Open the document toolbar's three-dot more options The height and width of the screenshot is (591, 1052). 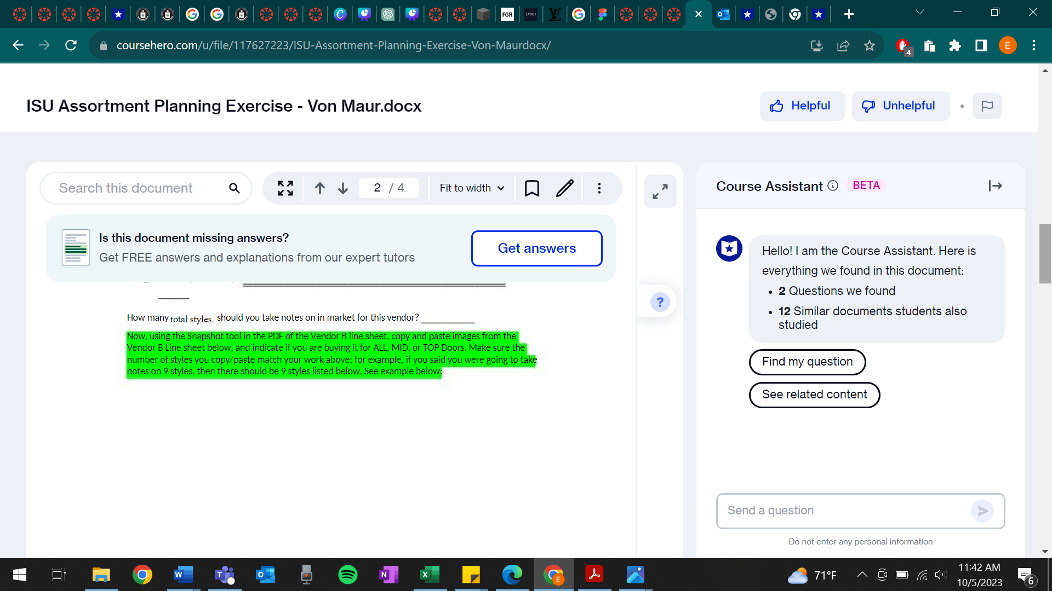pos(599,188)
